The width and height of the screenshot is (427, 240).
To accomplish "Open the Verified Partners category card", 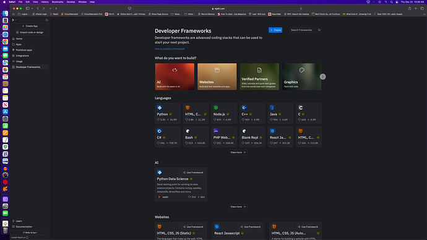I will 259,77.
